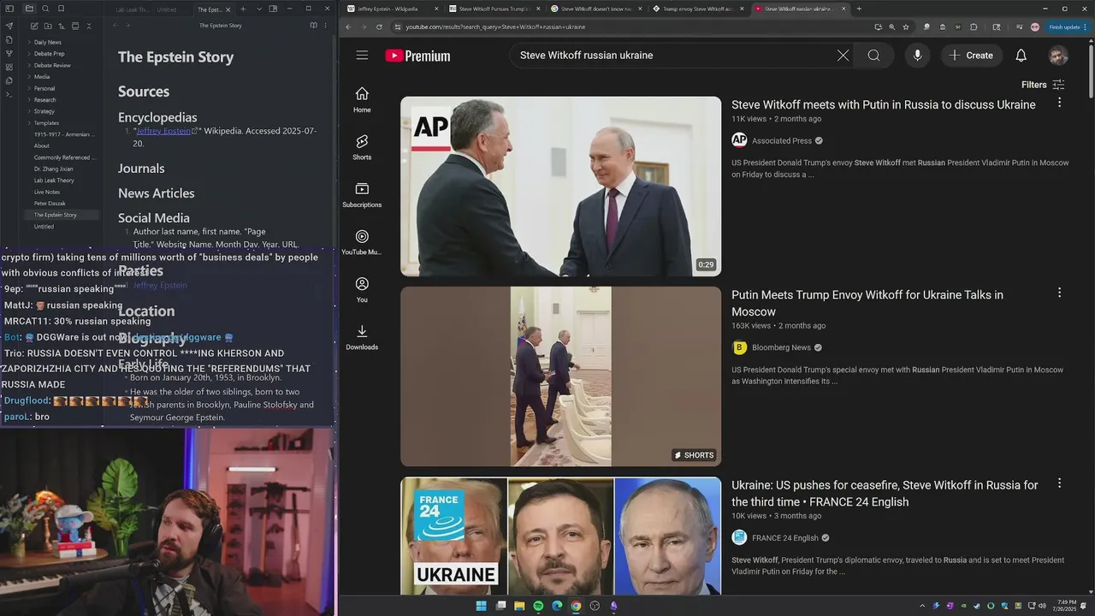Reload the YouTube page in Chrome
The width and height of the screenshot is (1095, 616).
pos(379,27)
